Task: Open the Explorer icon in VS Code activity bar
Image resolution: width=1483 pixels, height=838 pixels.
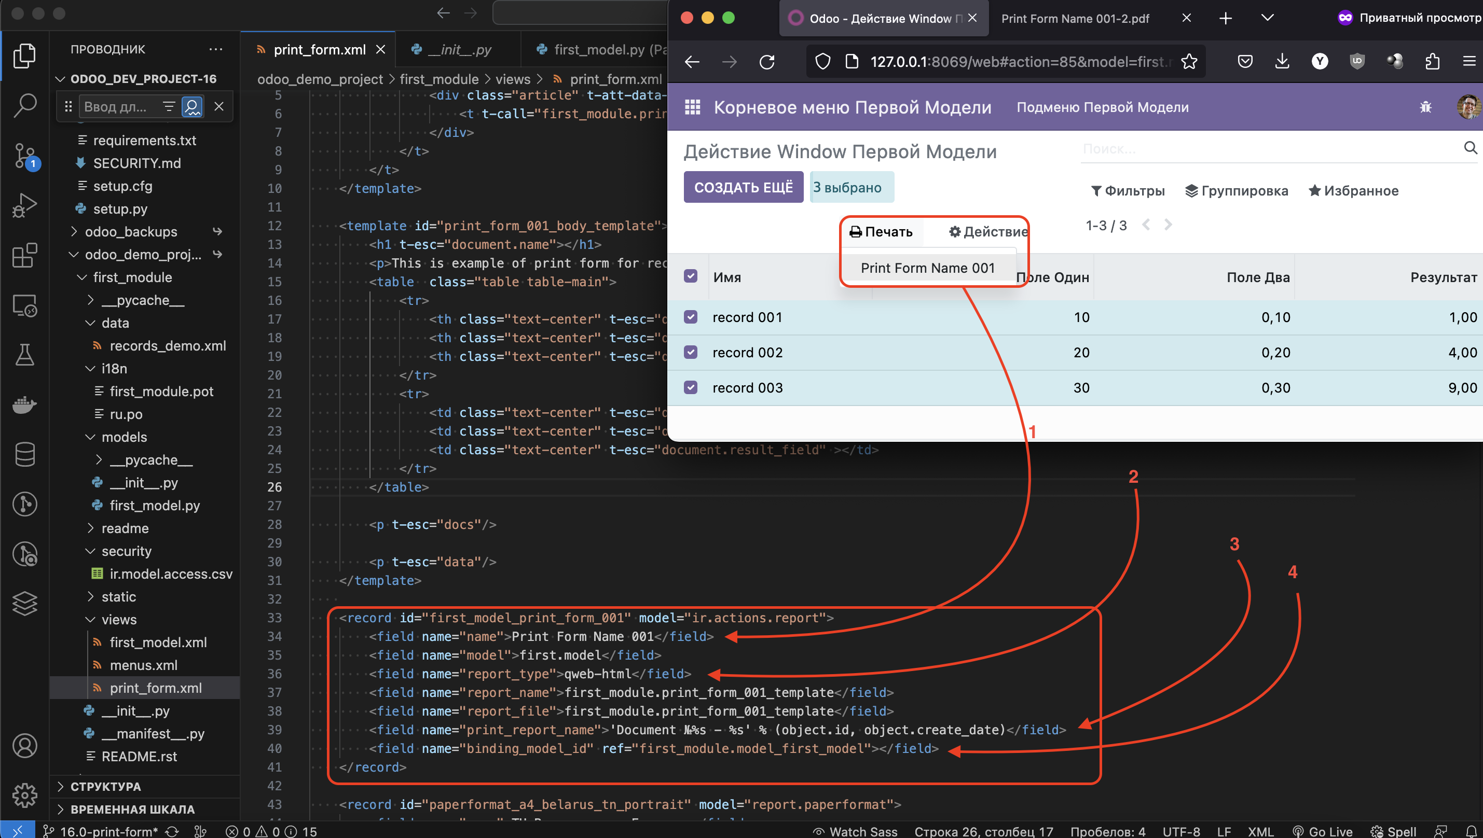Action: pyautogui.click(x=24, y=56)
